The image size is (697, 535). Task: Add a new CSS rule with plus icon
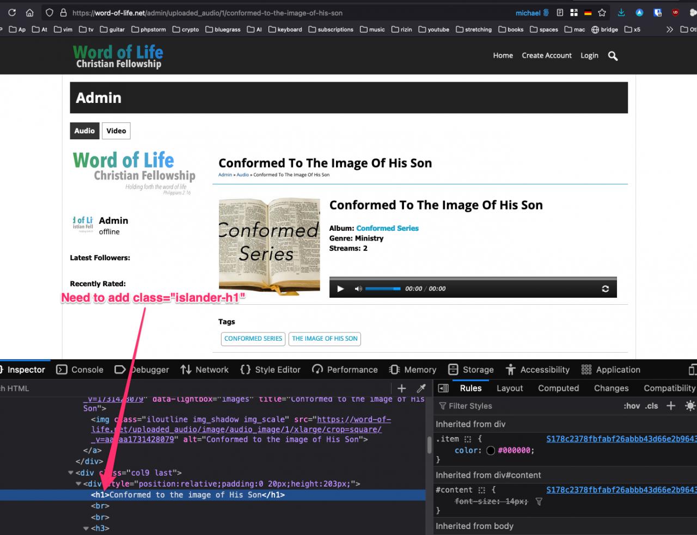tap(671, 405)
